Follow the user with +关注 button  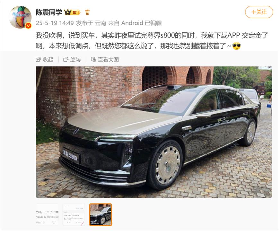tap(259, 12)
